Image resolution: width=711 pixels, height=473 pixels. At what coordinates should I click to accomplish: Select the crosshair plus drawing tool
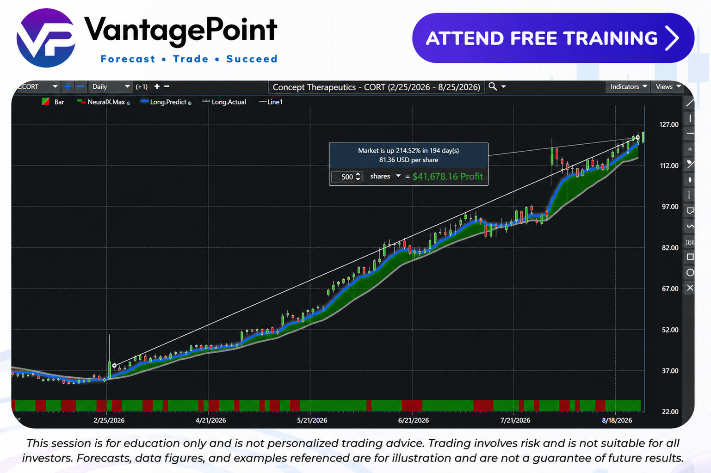690,149
